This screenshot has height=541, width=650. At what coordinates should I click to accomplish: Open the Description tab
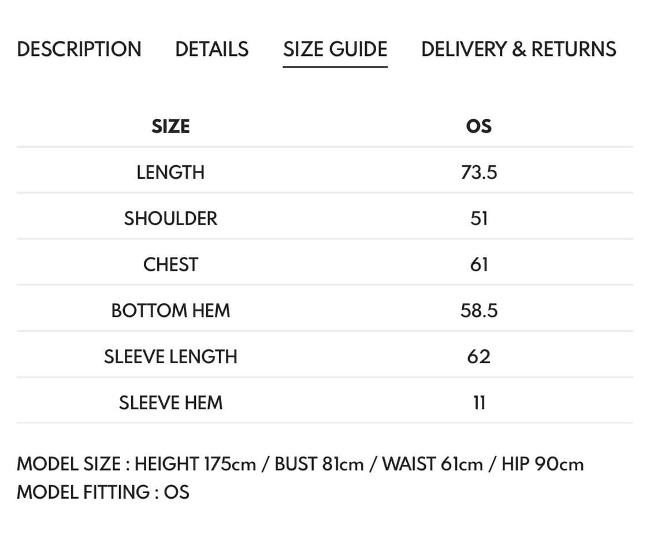[79, 49]
